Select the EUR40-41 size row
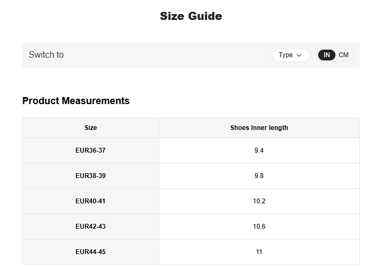This screenshot has width=369, height=267. click(90, 201)
